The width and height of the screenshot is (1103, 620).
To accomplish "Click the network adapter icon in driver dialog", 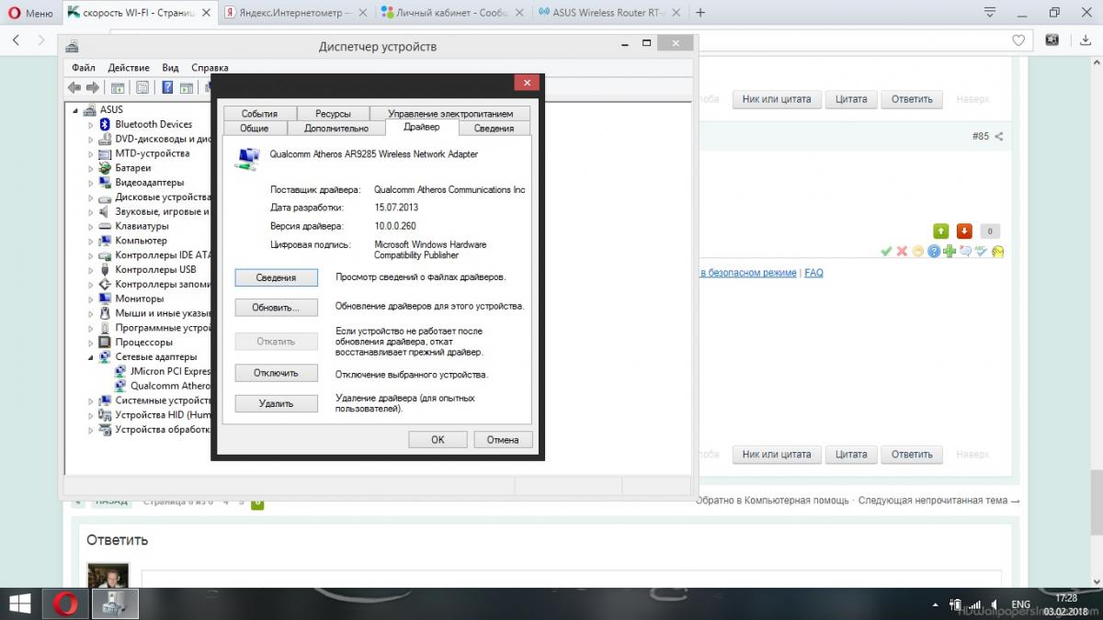I will [246, 159].
